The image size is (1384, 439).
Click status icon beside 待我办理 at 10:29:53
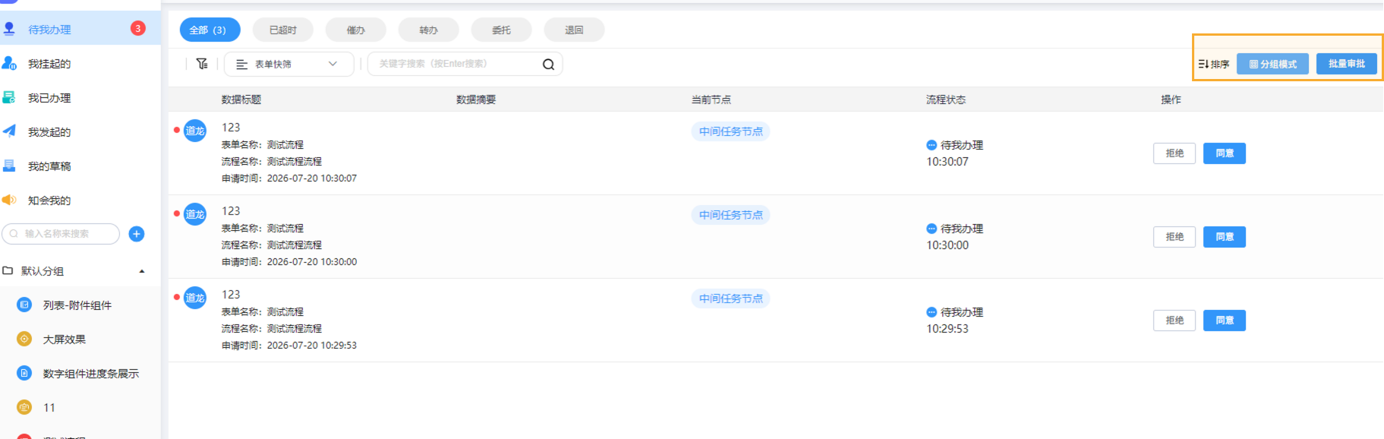[x=932, y=312]
